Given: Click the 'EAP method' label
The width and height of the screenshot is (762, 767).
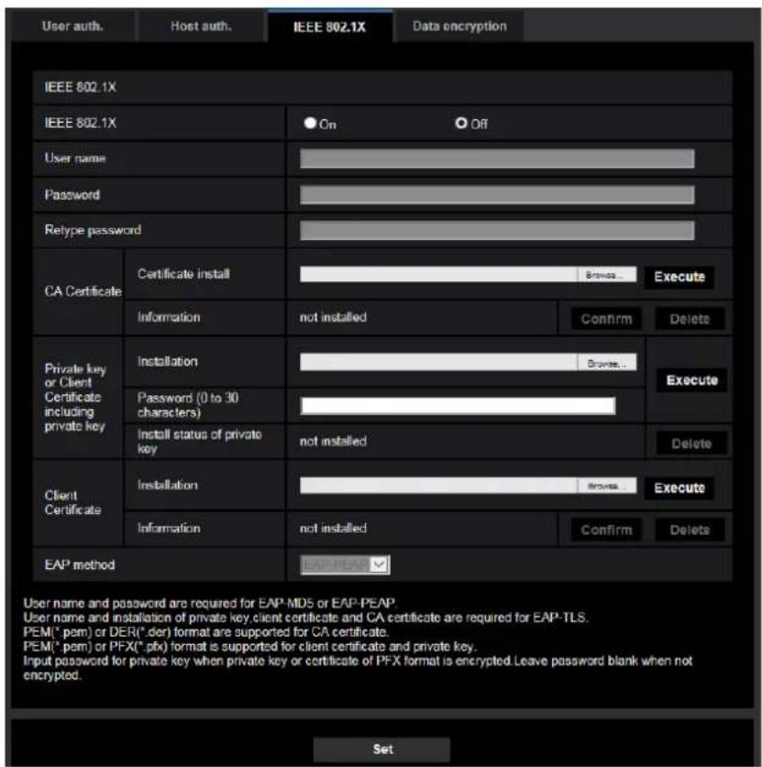Looking at the screenshot, I should coord(79,565).
